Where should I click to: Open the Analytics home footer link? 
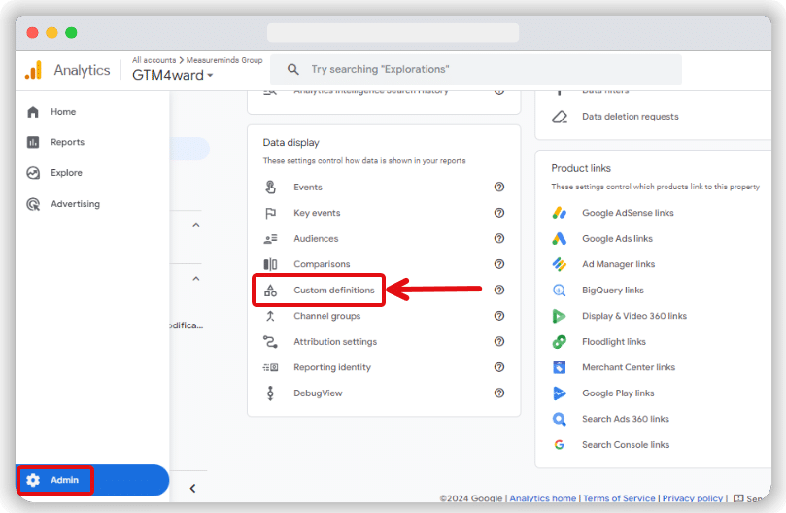(542, 498)
